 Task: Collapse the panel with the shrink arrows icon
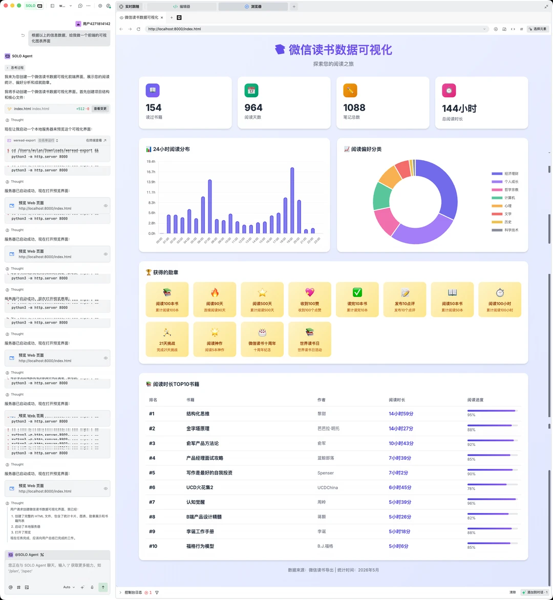(x=546, y=7)
